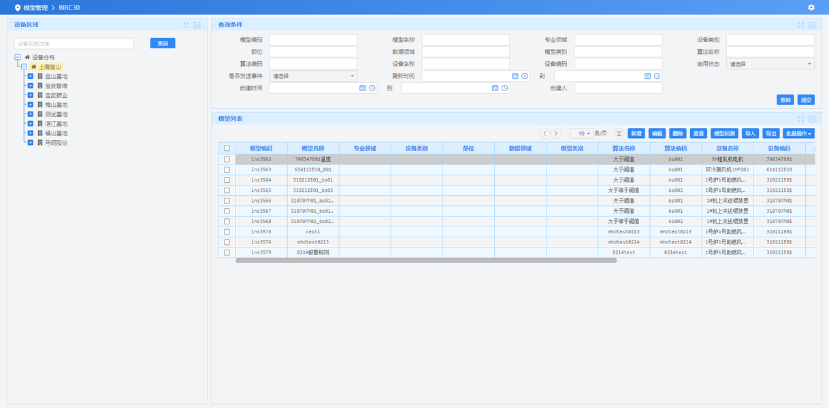This screenshot has width=829, height=408.
Task: Click the home icon next to 设备分布
Action: tap(27, 58)
